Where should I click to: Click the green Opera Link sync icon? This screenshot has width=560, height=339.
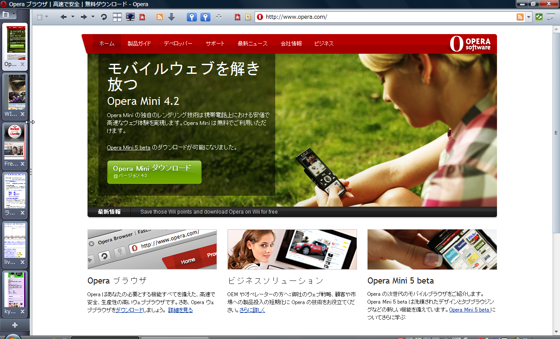pyautogui.click(x=539, y=17)
